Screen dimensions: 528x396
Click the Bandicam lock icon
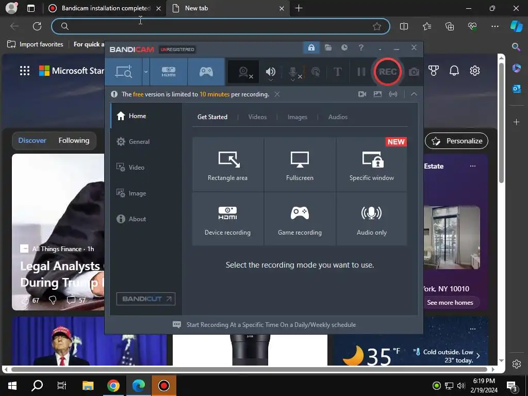(311, 48)
